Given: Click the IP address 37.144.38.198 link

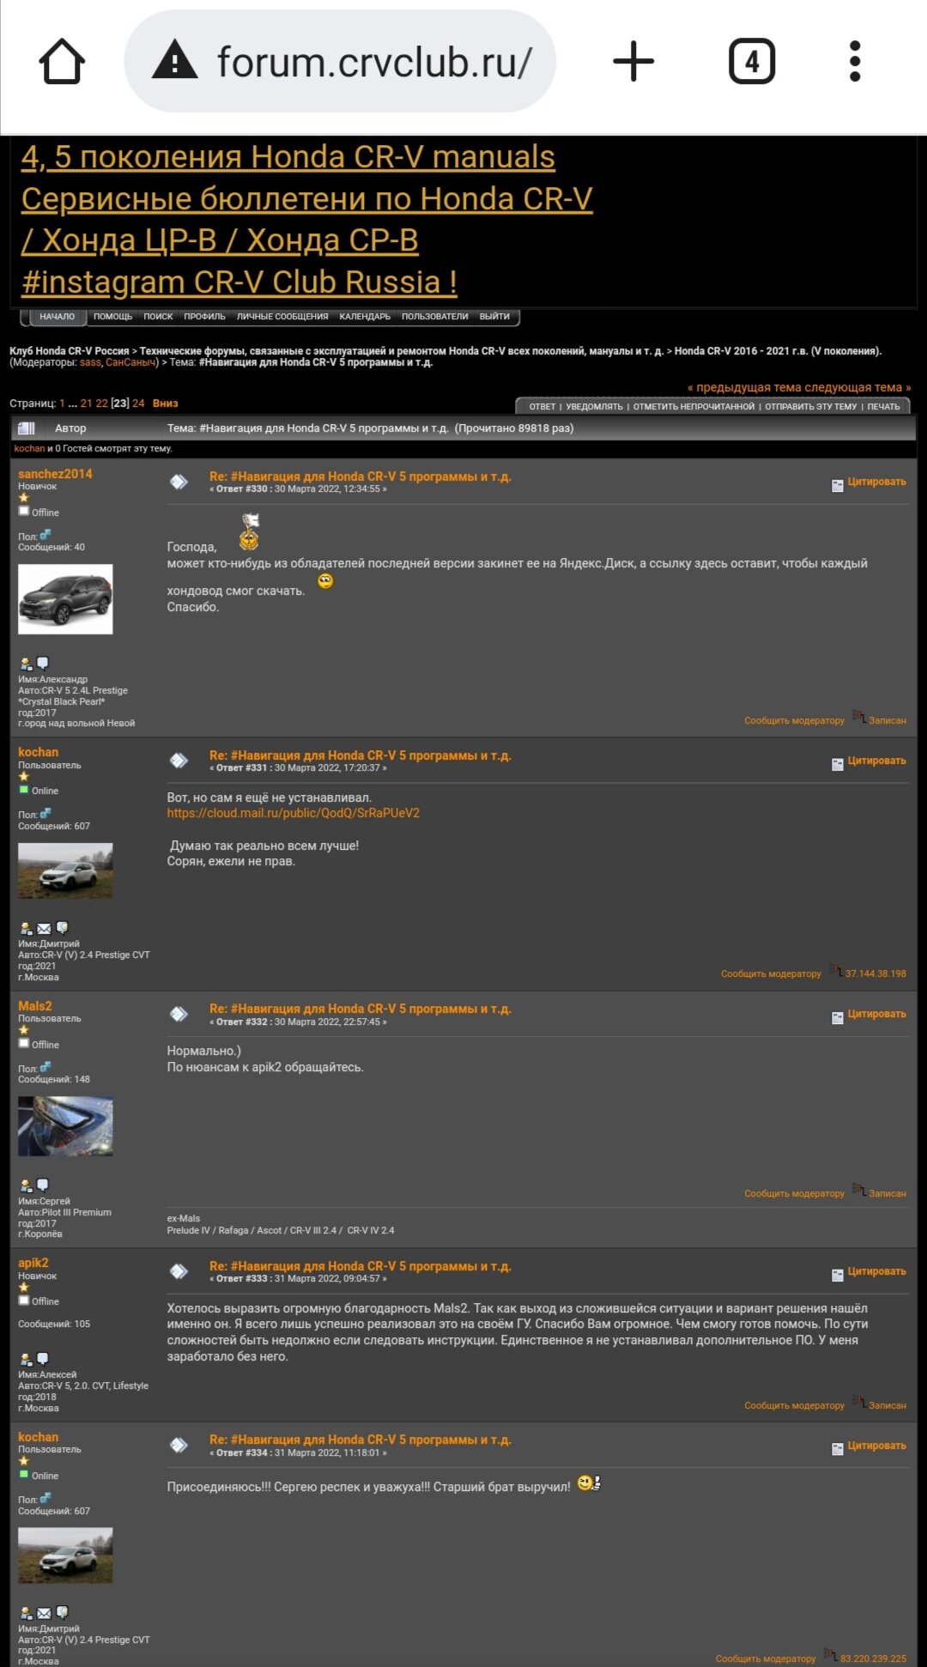Looking at the screenshot, I should pyautogui.click(x=875, y=974).
